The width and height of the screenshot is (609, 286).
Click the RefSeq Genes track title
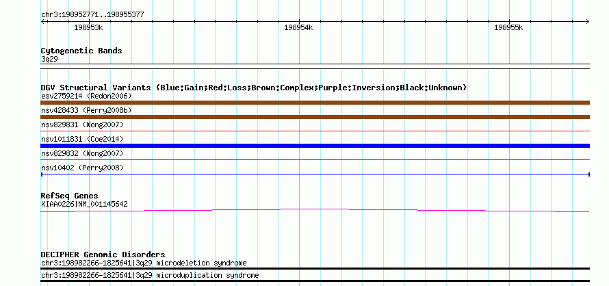pyautogui.click(x=69, y=196)
